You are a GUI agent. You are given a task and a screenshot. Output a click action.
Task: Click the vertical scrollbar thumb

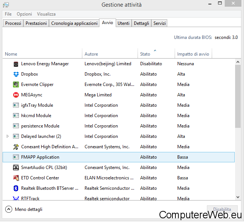[x=238, y=96]
